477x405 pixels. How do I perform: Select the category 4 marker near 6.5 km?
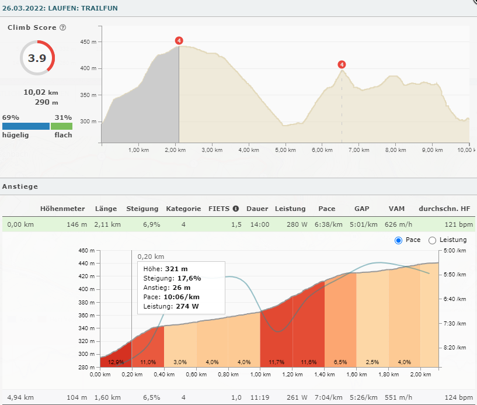tap(342, 65)
